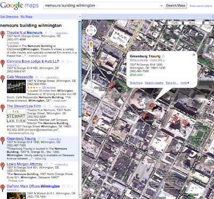Click marker A beside Theatre N listing

[x=2, y=34]
